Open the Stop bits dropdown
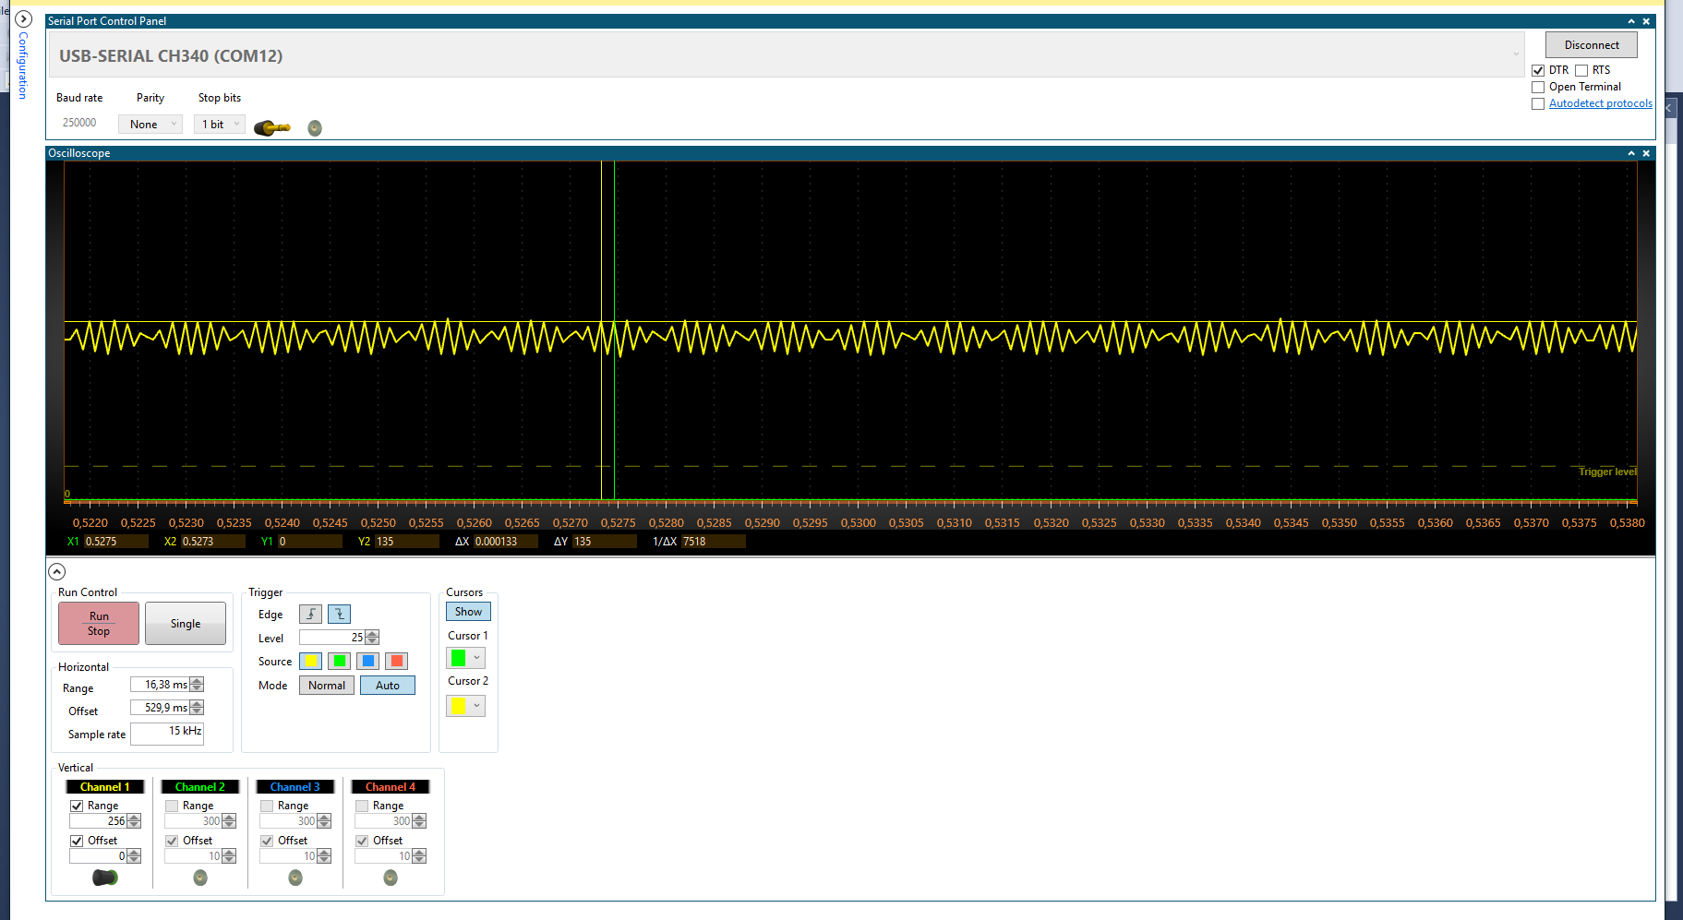 pyautogui.click(x=220, y=125)
